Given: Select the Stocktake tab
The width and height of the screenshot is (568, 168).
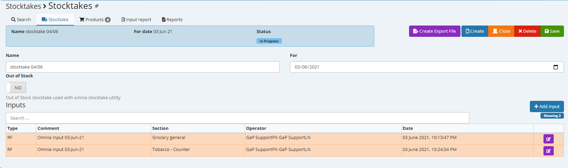Looking at the screenshot, I should coord(55,20).
